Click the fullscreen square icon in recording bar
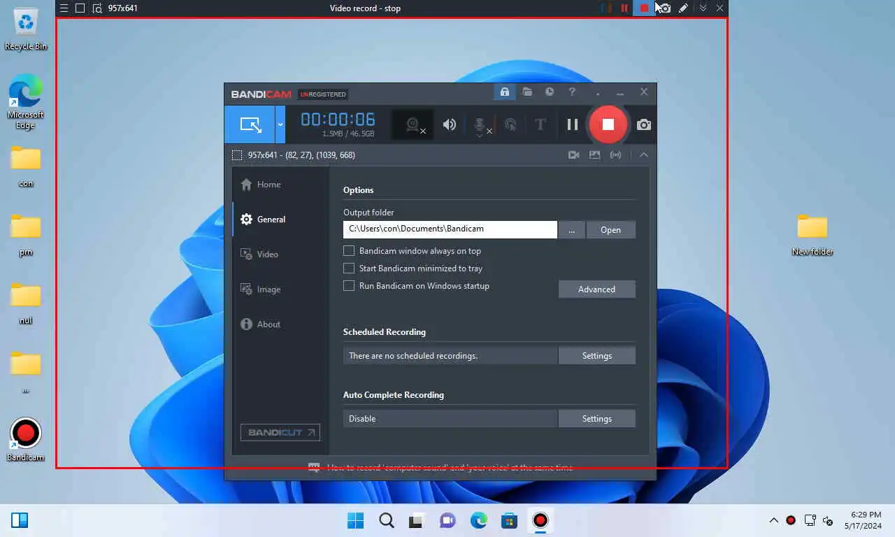The height and width of the screenshot is (537, 895). click(80, 8)
